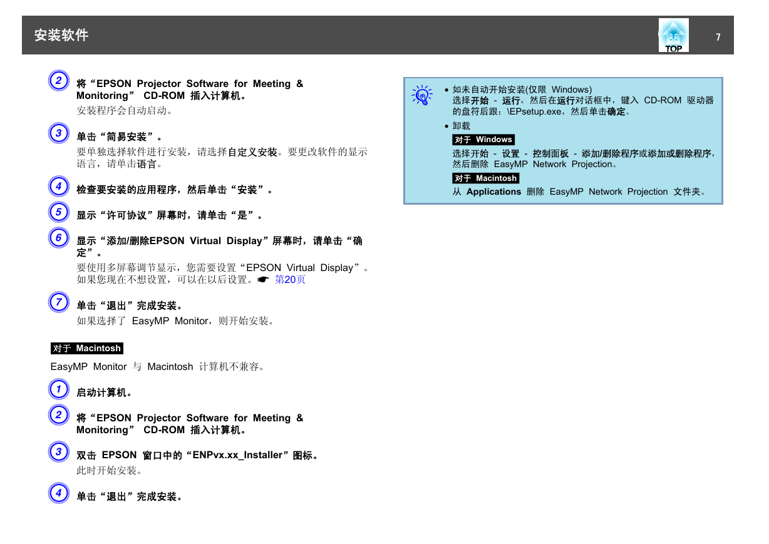Click the 如未自动开始安装(仅限 Windows) bullet
This screenshot has width=769, height=544.
(522, 90)
